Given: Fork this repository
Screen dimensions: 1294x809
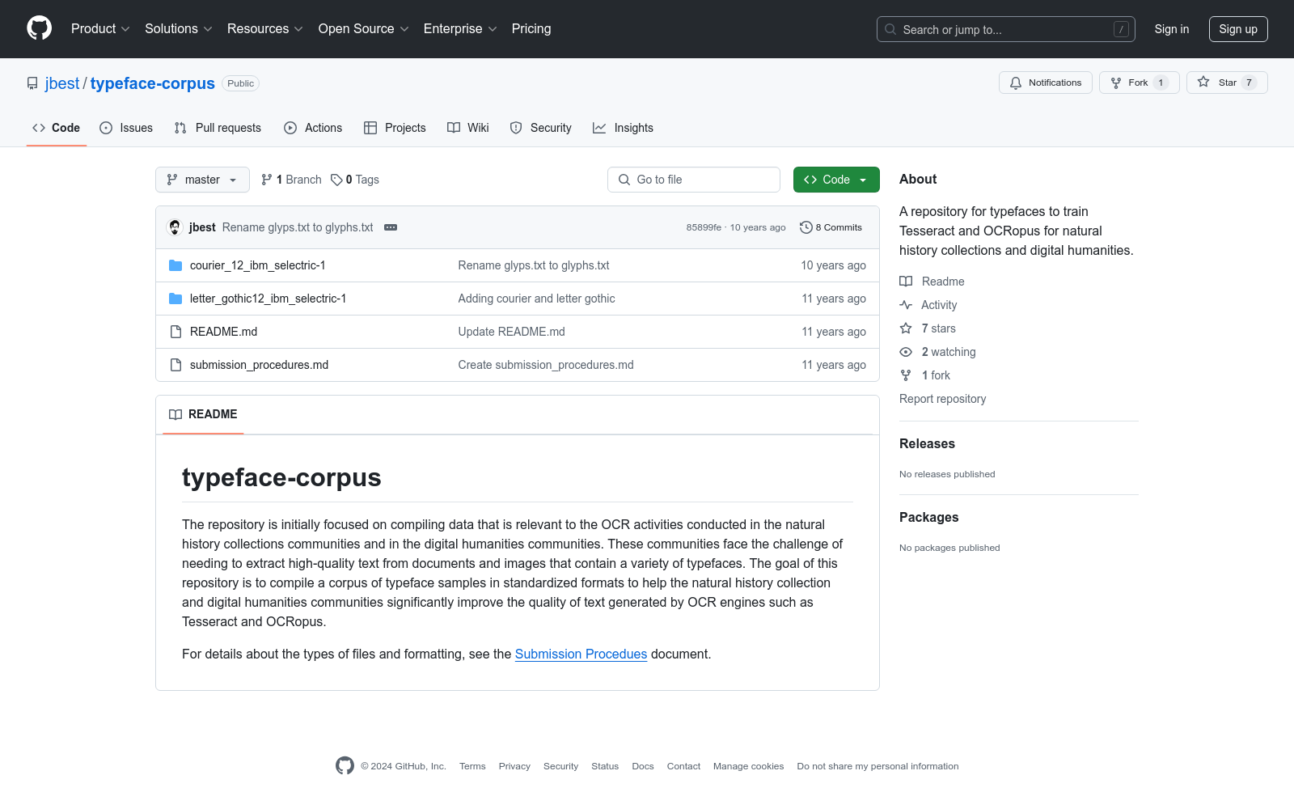Looking at the screenshot, I should [1140, 83].
